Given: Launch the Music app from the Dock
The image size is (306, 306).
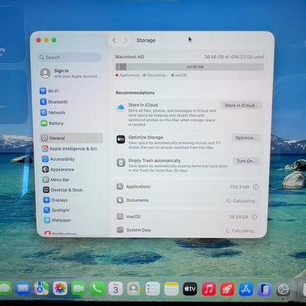Looking at the screenshot, I should pos(208,289).
